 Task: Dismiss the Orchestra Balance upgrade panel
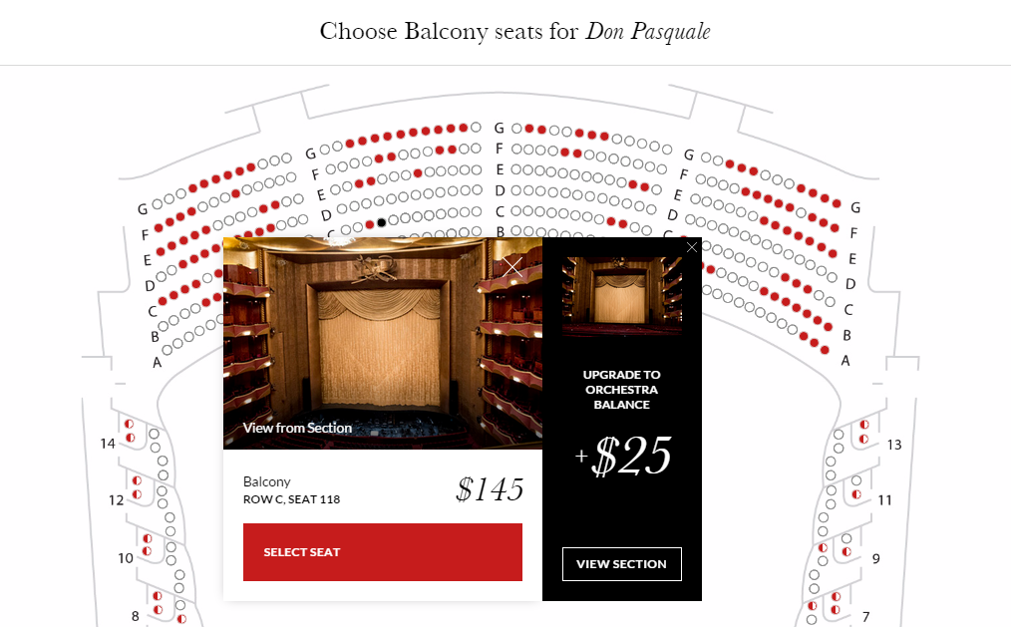click(x=692, y=247)
